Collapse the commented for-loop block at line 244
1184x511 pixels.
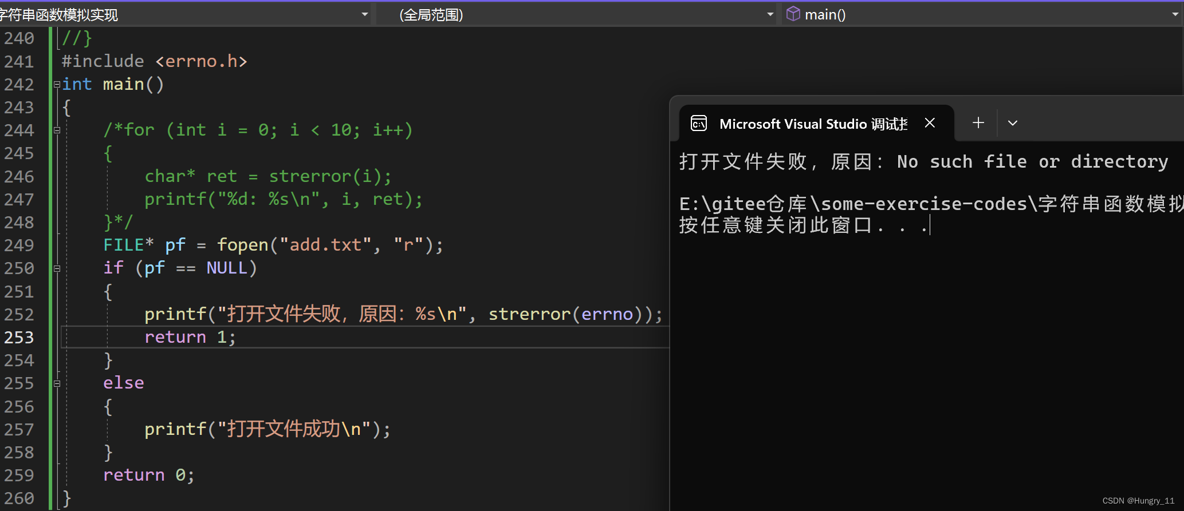click(x=57, y=130)
